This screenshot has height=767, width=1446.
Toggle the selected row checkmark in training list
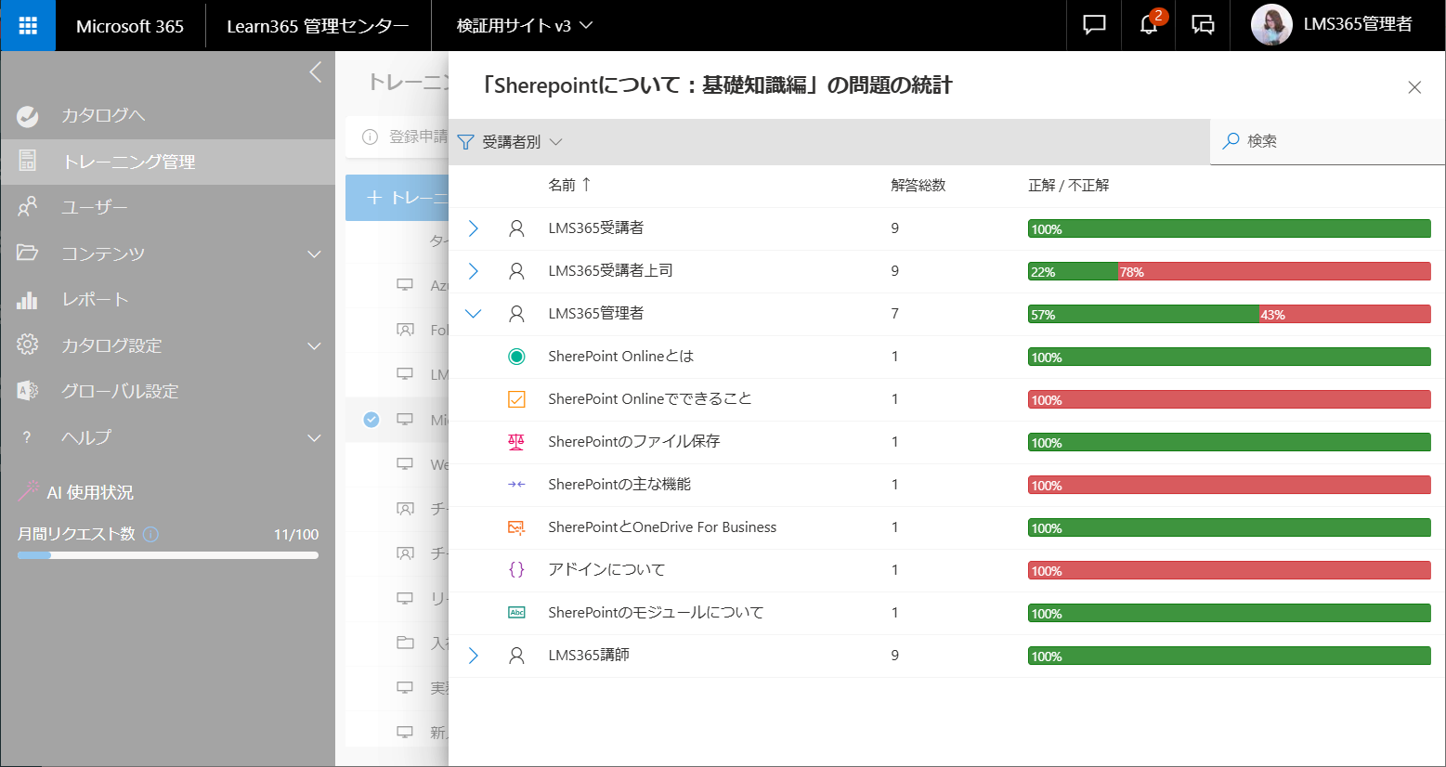371,420
